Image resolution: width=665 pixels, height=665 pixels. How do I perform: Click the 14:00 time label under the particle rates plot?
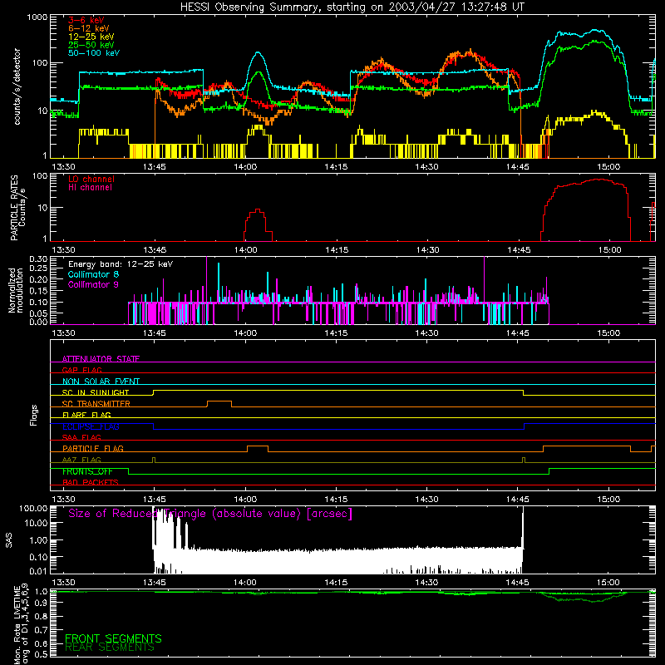(245, 250)
